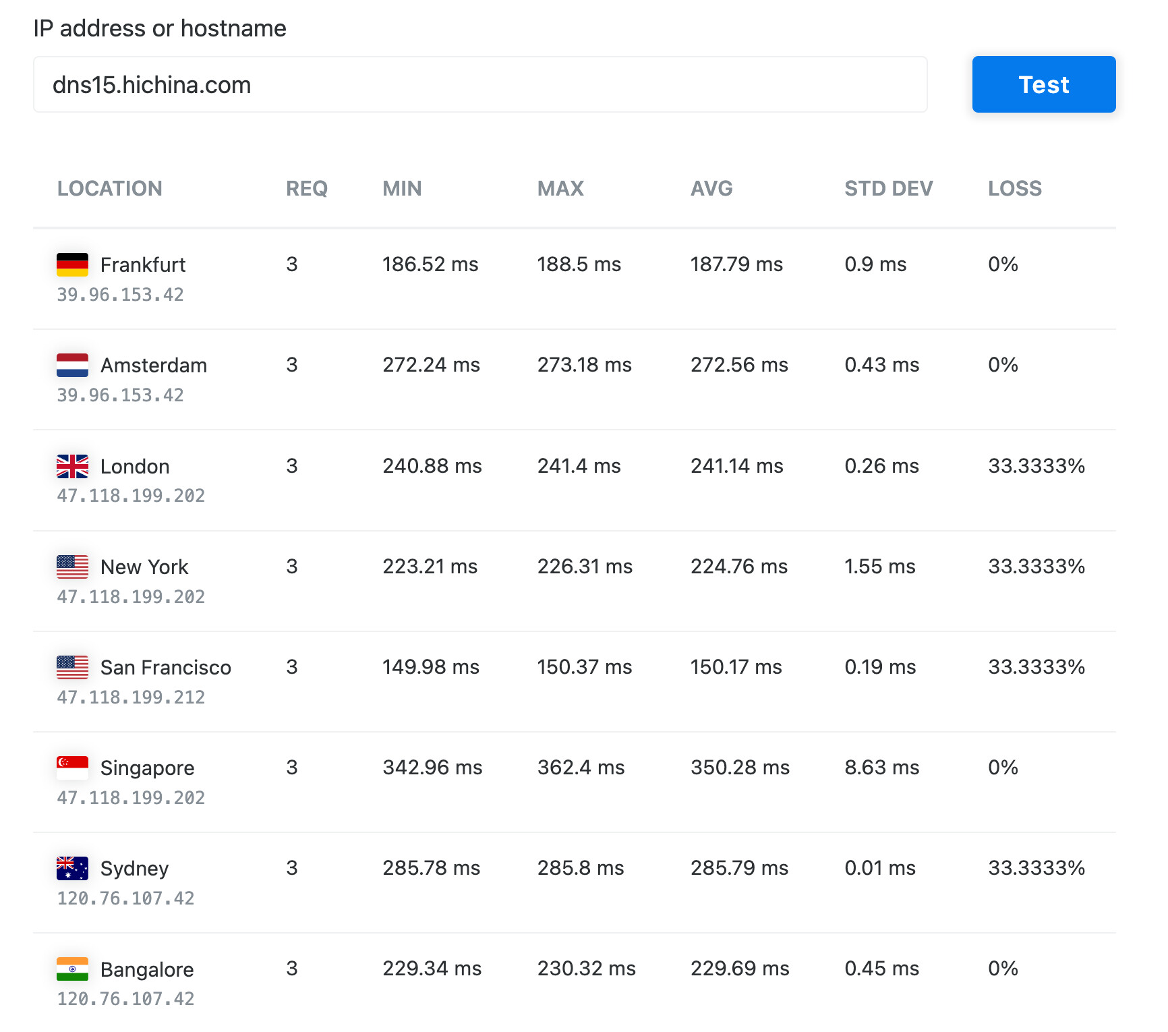This screenshot has width=1168, height=1032.
Task: Focus the IP address or hostname field
Action: [480, 85]
